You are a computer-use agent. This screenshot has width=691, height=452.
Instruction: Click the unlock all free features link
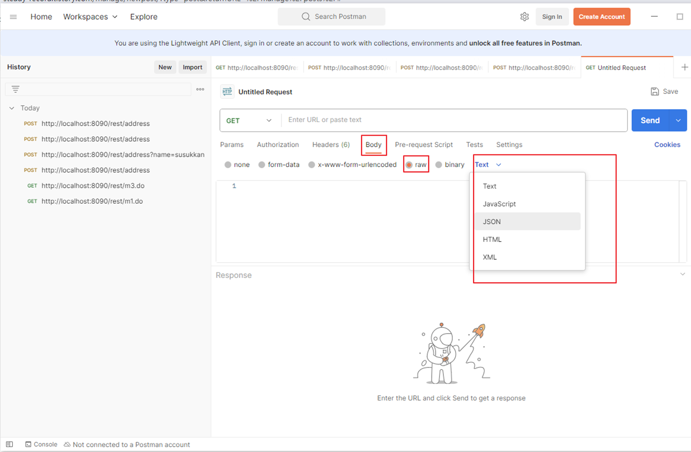525,43
